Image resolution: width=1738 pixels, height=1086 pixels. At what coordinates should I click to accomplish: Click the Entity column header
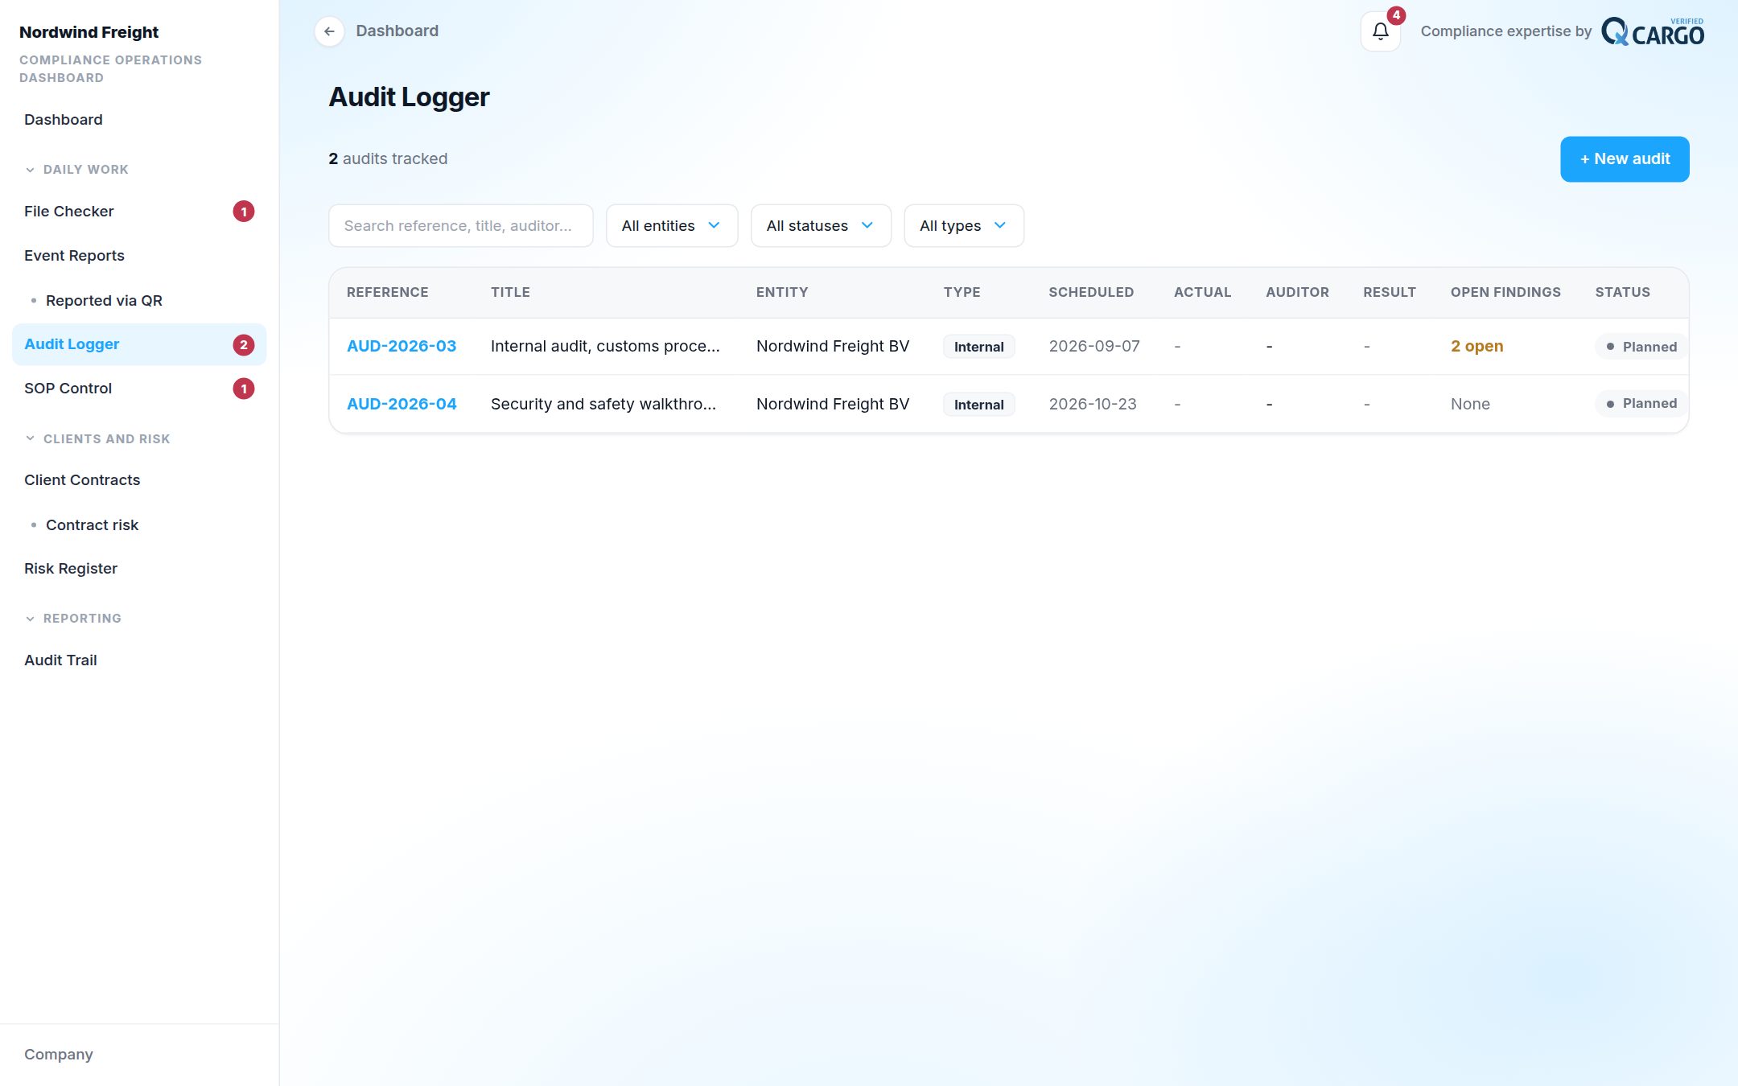[x=782, y=292]
